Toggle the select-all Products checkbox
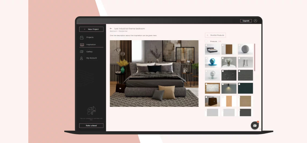The width and height of the screenshot is (307, 143). tap(206, 41)
